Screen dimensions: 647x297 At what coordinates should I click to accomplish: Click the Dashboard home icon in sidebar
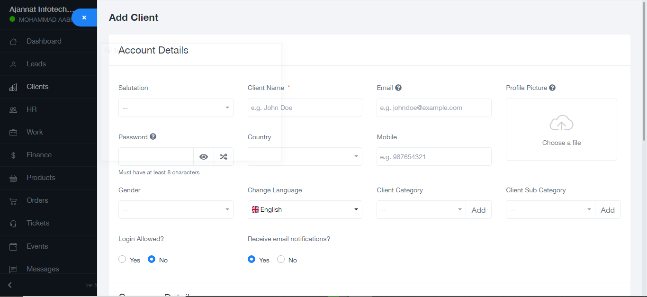13,42
